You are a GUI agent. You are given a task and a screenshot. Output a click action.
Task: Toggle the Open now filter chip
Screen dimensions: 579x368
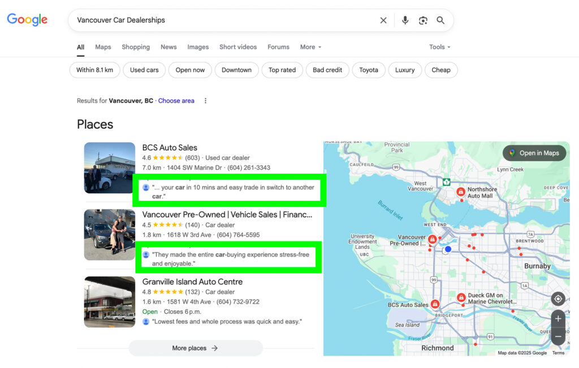tap(190, 70)
